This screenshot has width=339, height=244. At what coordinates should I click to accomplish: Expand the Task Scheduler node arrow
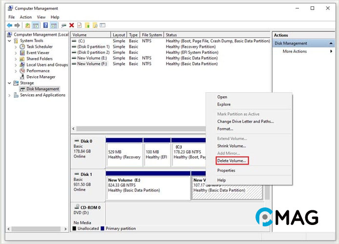click(x=16, y=47)
